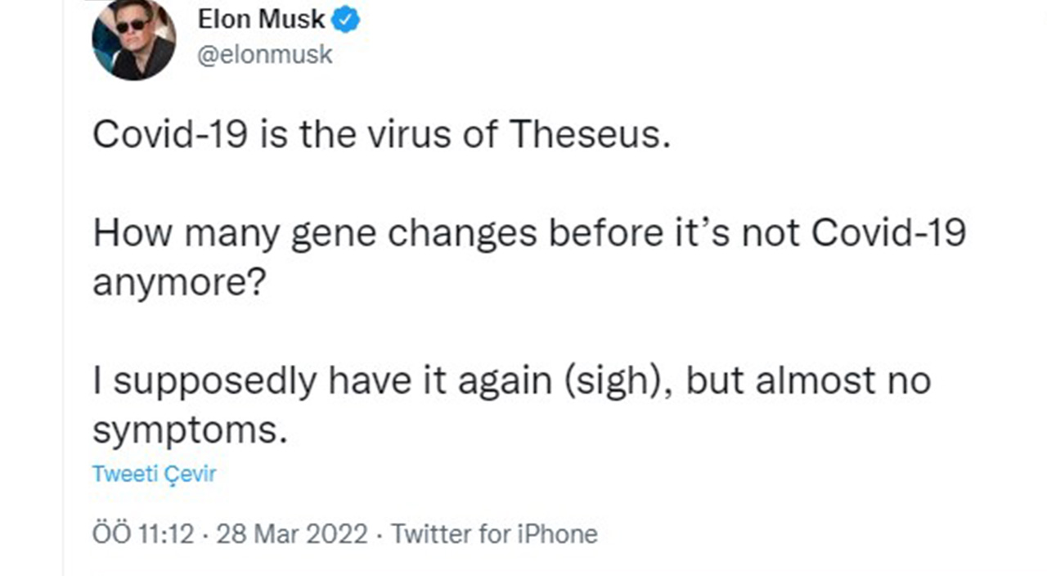Click the Twitter for iPhone source label
The width and height of the screenshot is (1047, 576).
pyautogui.click(x=494, y=533)
